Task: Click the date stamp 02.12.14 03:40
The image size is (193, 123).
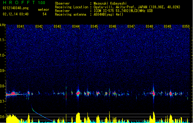Action: tap(16, 14)
